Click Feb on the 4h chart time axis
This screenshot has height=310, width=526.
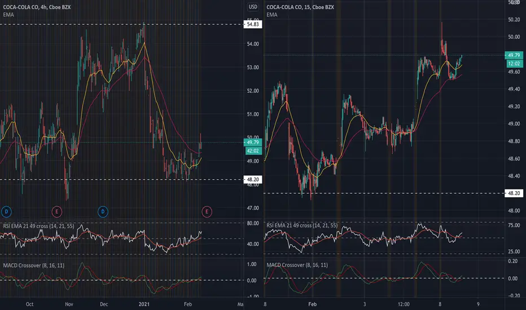click(188, 304)
